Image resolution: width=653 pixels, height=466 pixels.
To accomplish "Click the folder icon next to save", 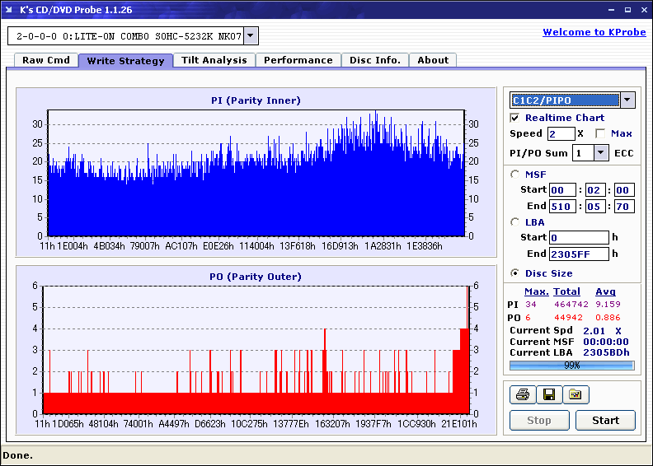I will point(575,395).
